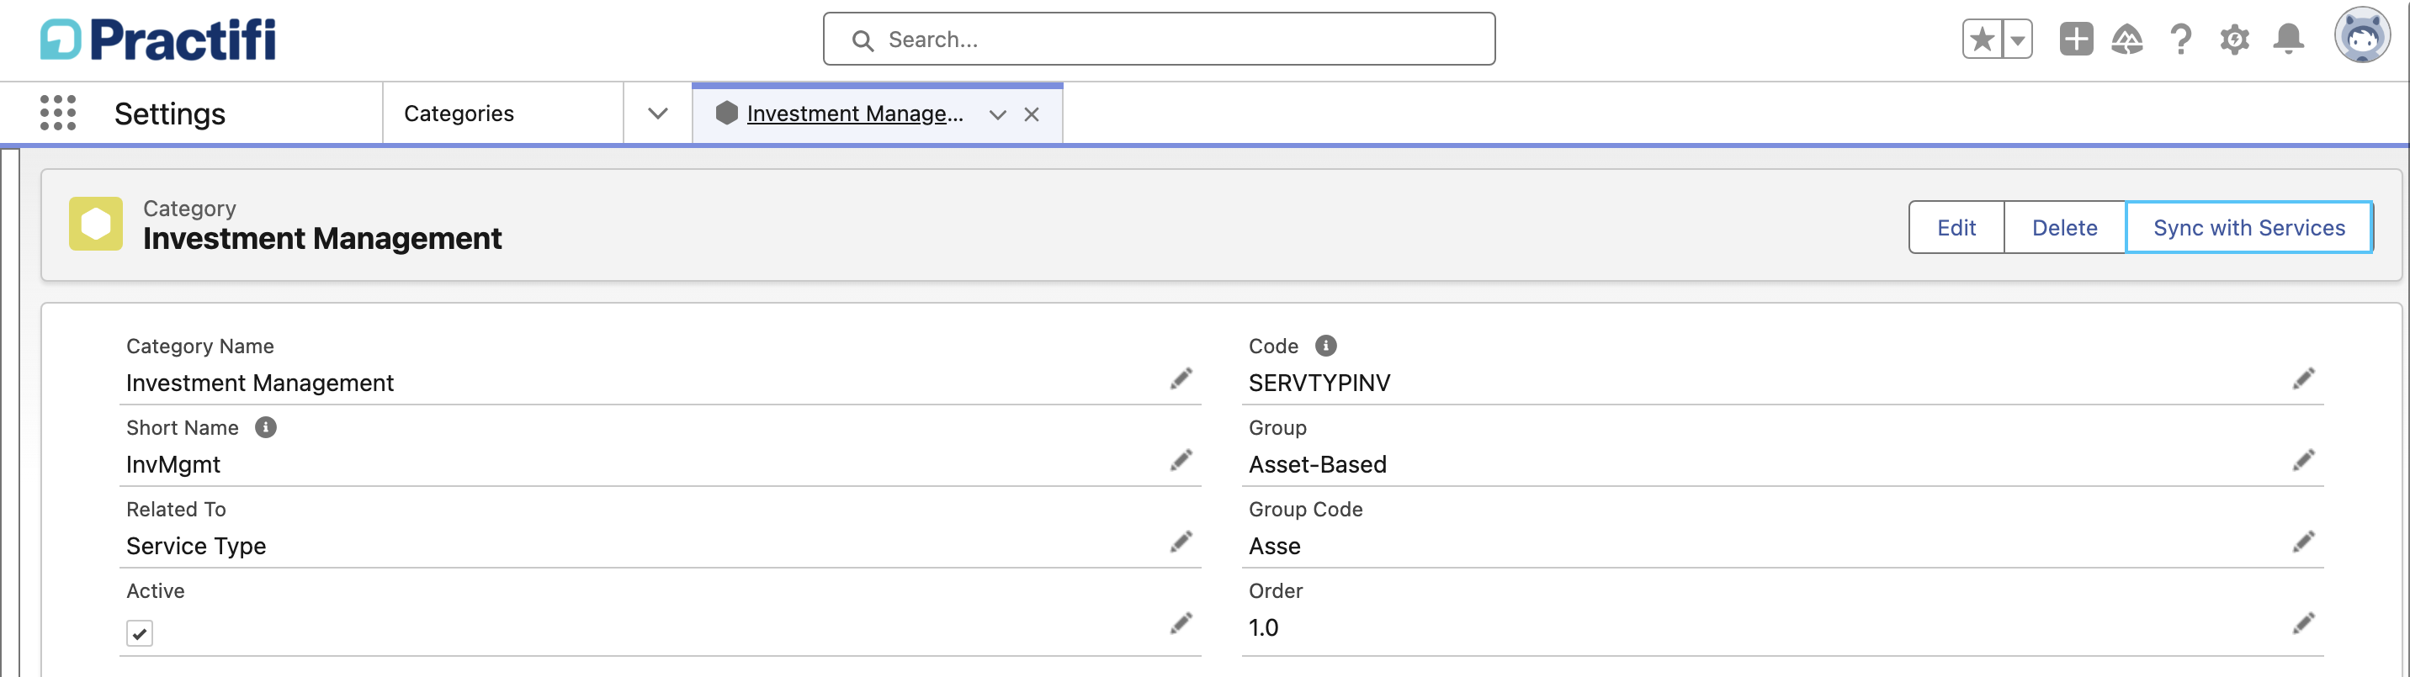Focus the global Search field

point(1158,40)
